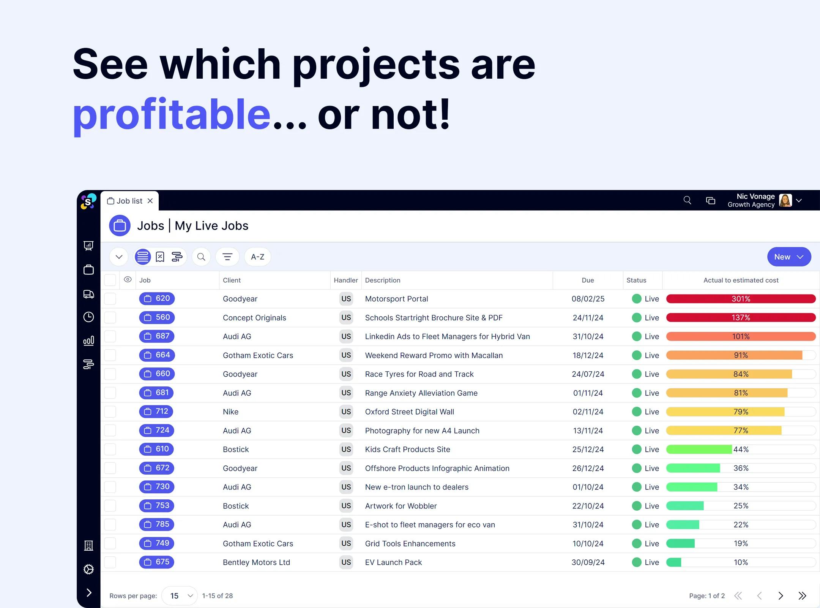Toggle the select-all checkbox in table header
820x608 pixels.
(x=110, y=280)
